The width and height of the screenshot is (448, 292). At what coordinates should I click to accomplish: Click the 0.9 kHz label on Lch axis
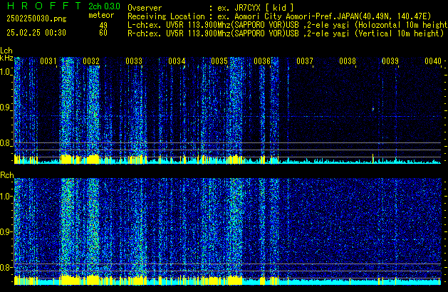pyautogui.click(x=6, y=108)
